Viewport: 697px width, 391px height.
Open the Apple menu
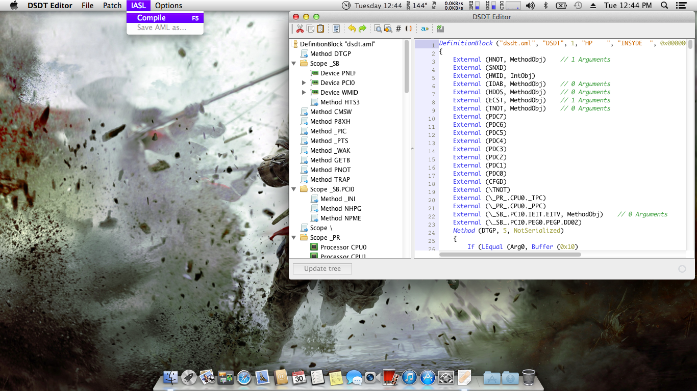click(14, 6)
